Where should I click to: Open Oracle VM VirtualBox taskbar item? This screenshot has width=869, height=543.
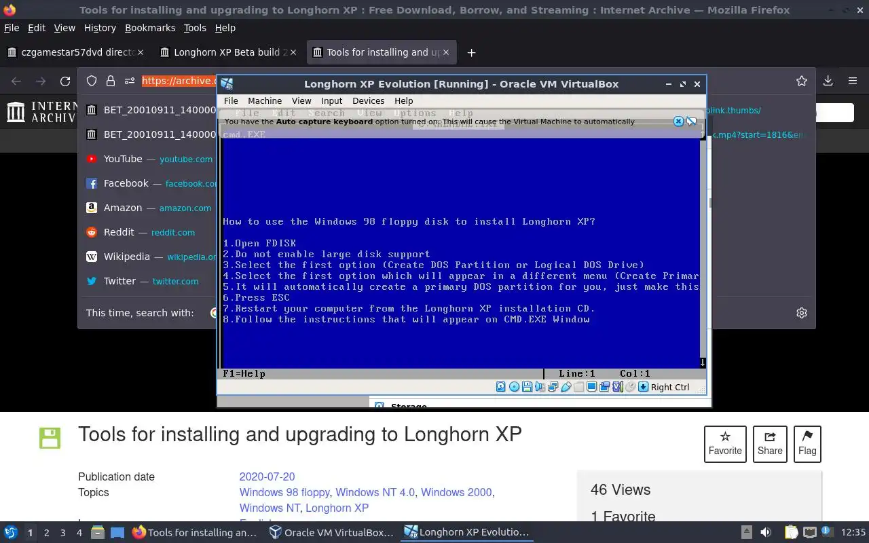331,533
